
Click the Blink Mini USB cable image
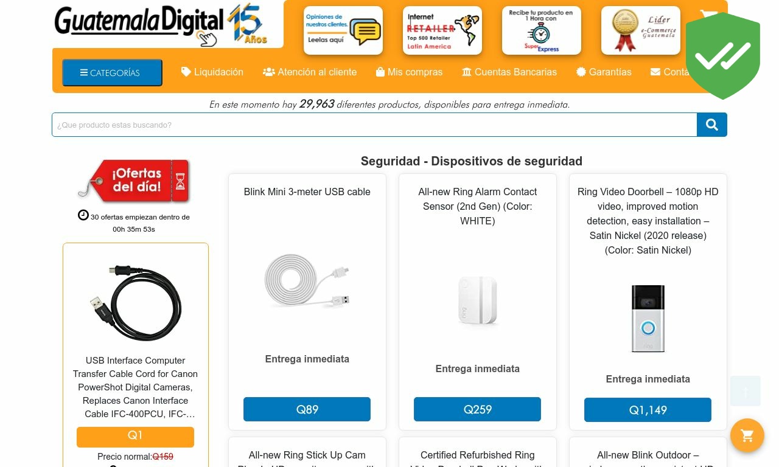307,280
